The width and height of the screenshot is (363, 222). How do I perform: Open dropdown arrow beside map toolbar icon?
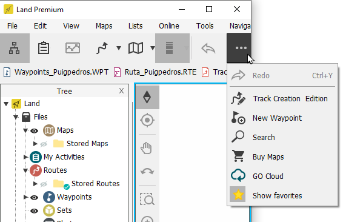(x=152, y=48)
